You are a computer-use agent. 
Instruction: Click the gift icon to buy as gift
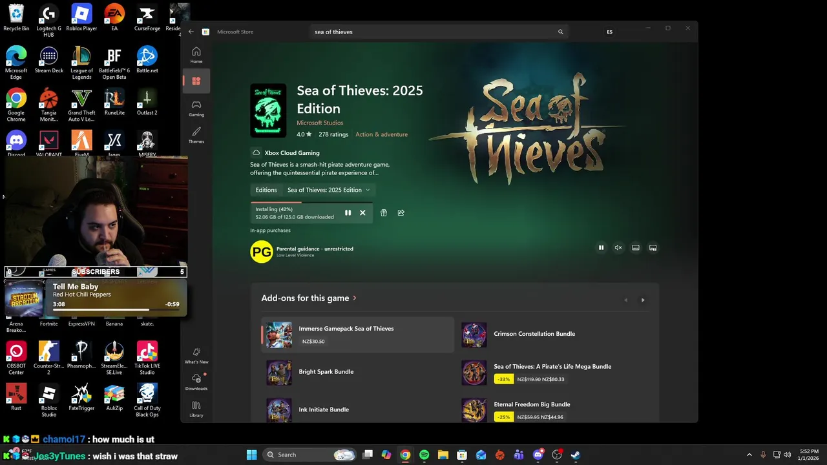coord(384,212)
